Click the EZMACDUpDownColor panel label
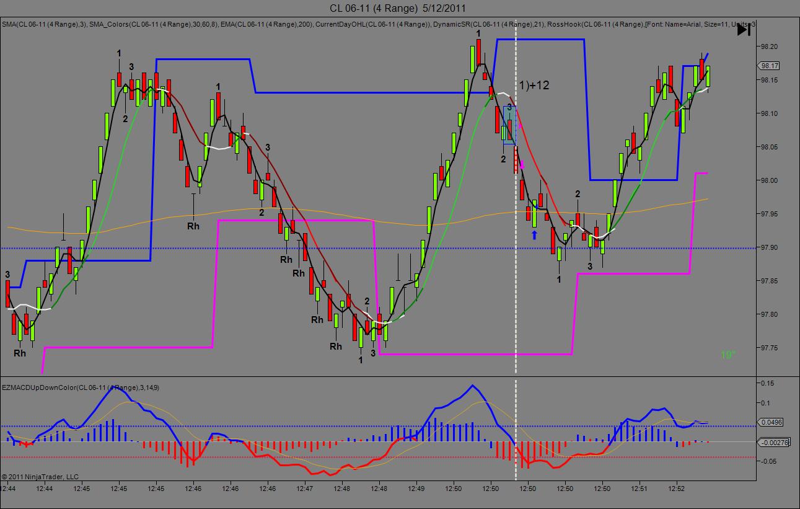800x509 pixels. click(x=80, y=387)
